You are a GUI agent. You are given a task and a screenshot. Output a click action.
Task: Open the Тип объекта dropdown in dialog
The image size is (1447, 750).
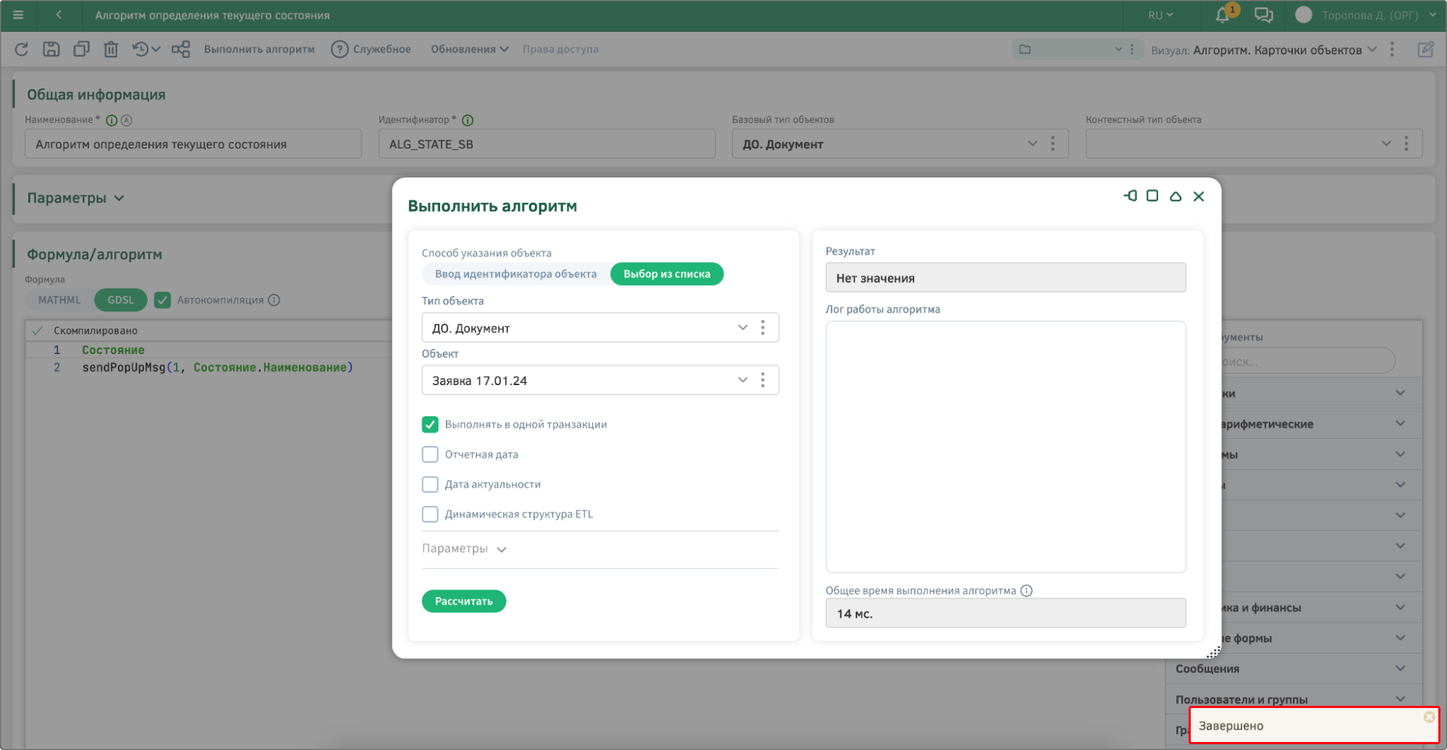pos(742,328)
